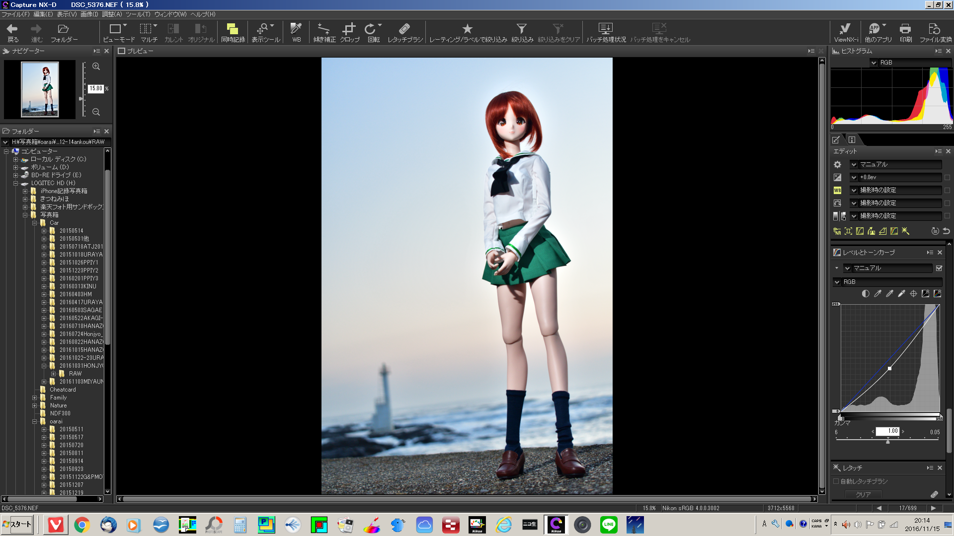Open the tone curve RGB channel dropdown
Image resolution: width=954 pixels, height=536 pixels.
[837, 282]
